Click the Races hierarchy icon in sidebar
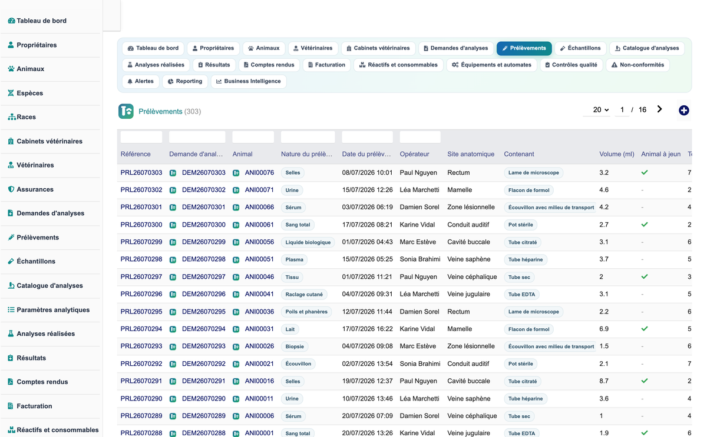Image resolution: width=707 pixels, height=437 pixels. coord(11,117)
